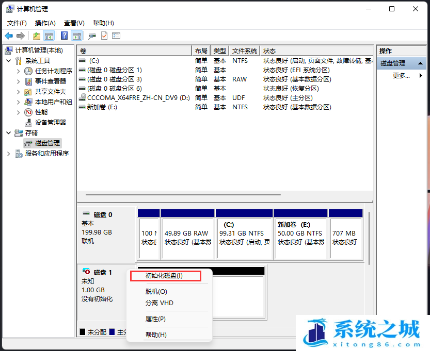
Task: Sort by Volume (卷) column header
Action: pos(134,51)
